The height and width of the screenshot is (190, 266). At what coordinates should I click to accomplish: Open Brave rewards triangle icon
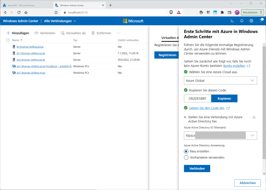pyautogui.click(x=179, y=12)
